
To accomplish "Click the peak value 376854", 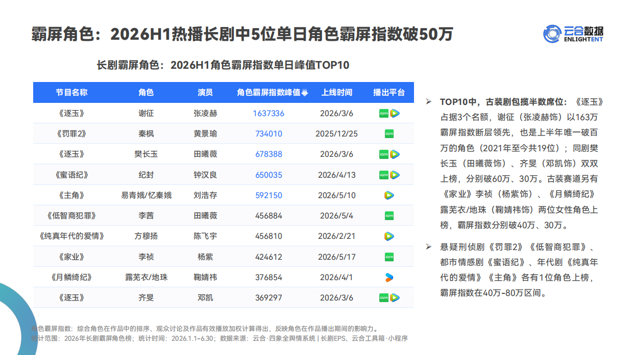I will (269, 277).
